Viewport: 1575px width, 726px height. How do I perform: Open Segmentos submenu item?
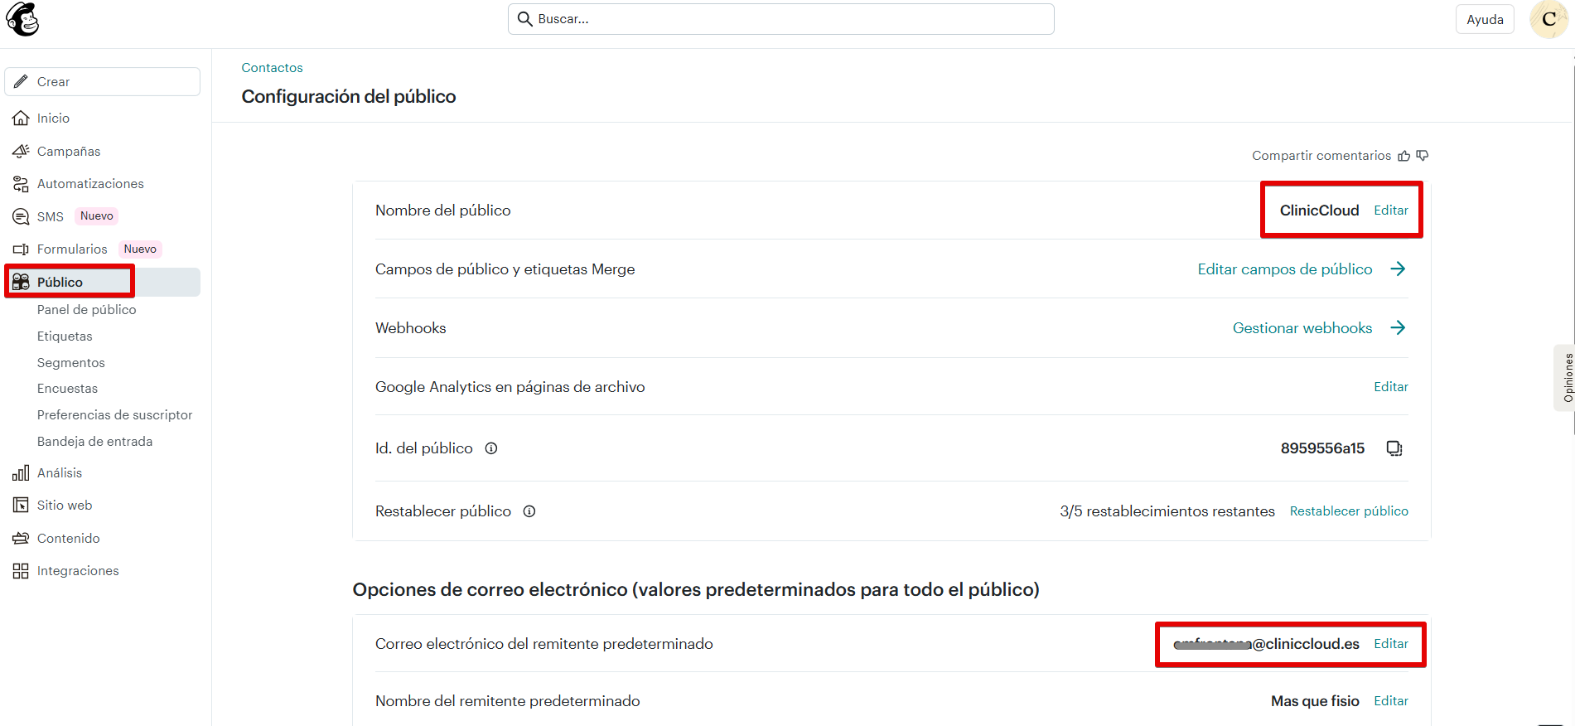(x=71, y=363)
